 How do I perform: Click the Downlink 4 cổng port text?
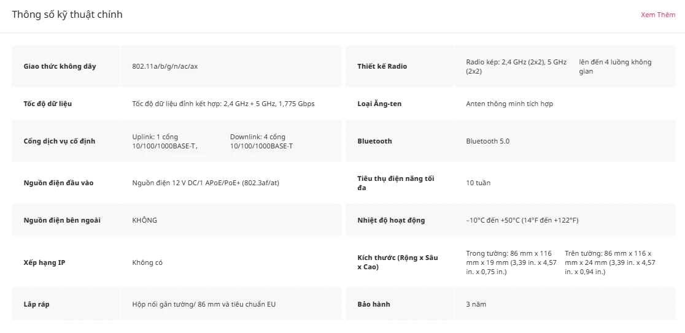click(261, 142)
